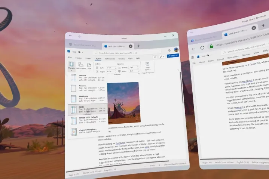Switch to Insert tab in front Word window
Viewport: 269px width, 179px height.
tap(88, 58)
